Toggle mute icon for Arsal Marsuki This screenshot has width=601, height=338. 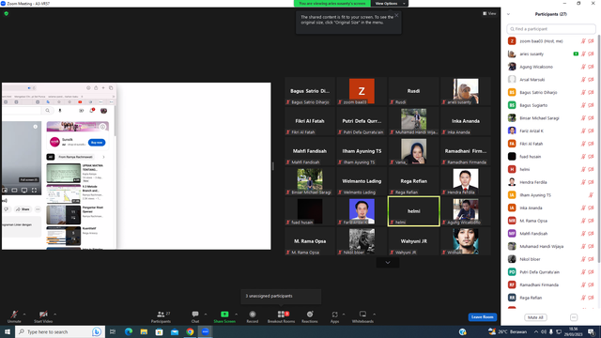pos(583,80)
